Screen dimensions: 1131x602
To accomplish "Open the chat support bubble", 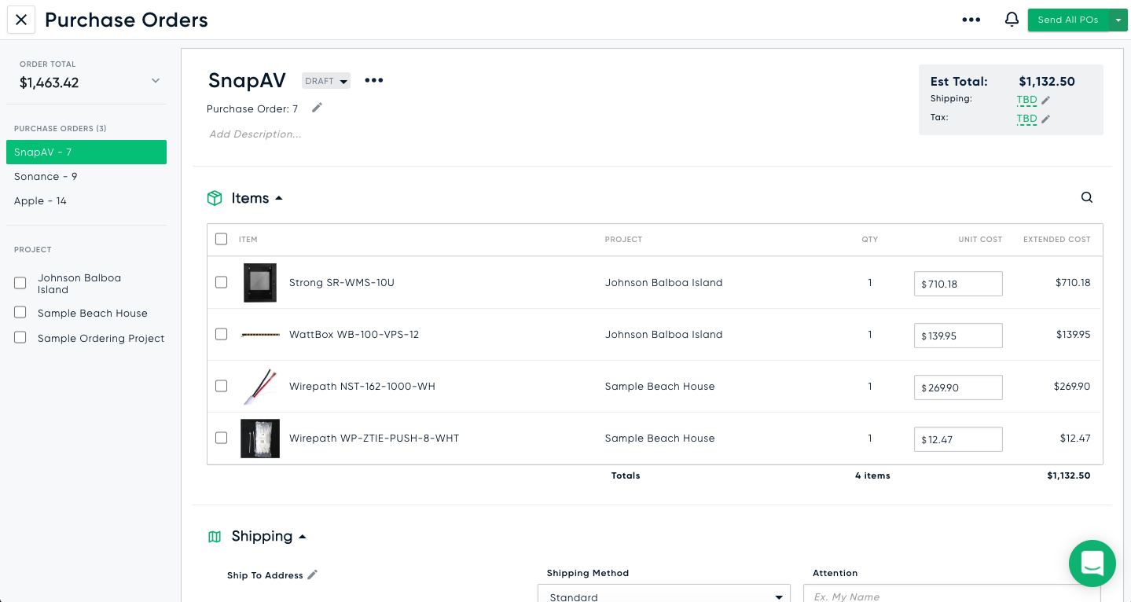I will click(x=1092, y=563).
